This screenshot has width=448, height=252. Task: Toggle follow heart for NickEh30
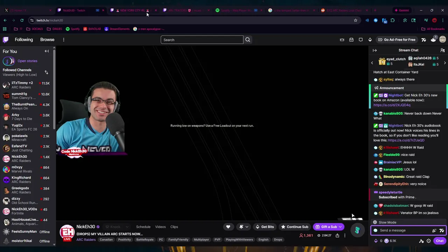pyautogui.click(x=228, y=227)
